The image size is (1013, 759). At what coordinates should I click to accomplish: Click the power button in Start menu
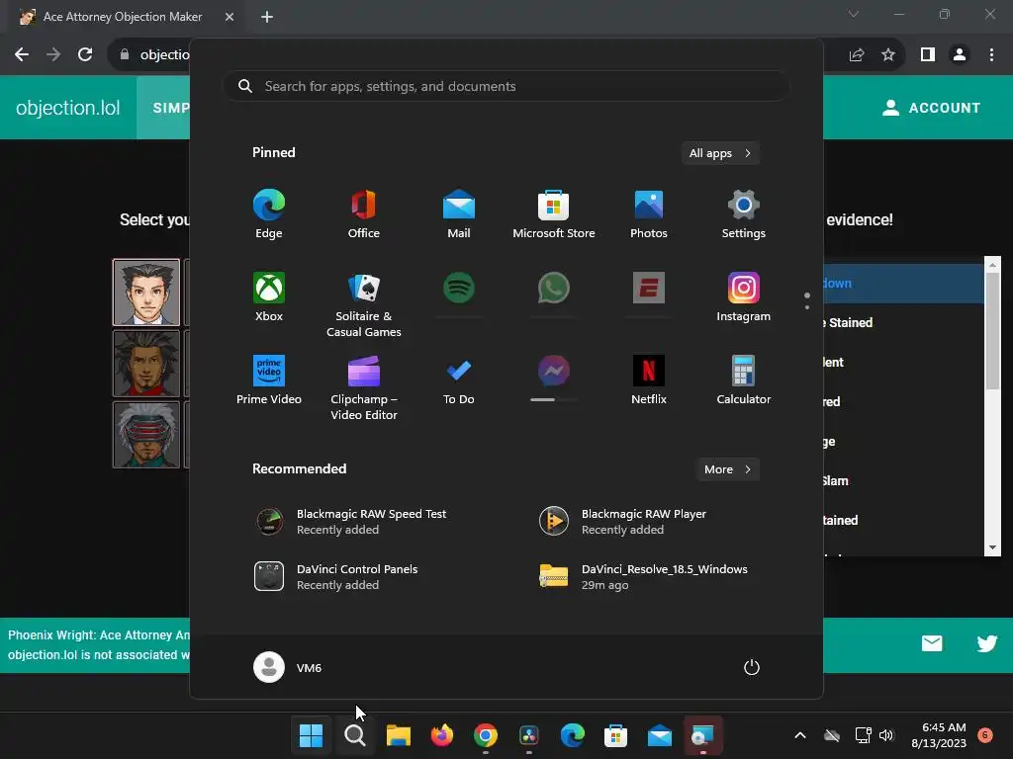click(752, 667)
